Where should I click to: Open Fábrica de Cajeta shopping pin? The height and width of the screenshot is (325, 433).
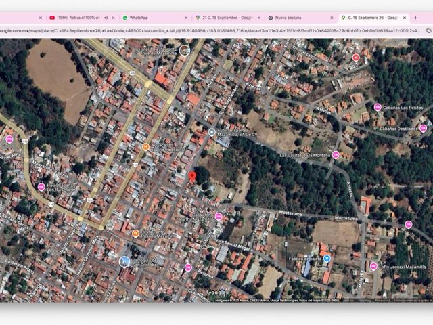327,259
